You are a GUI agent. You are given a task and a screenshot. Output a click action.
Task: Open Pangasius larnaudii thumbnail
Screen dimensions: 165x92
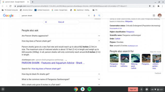click(x=114, y=58)
